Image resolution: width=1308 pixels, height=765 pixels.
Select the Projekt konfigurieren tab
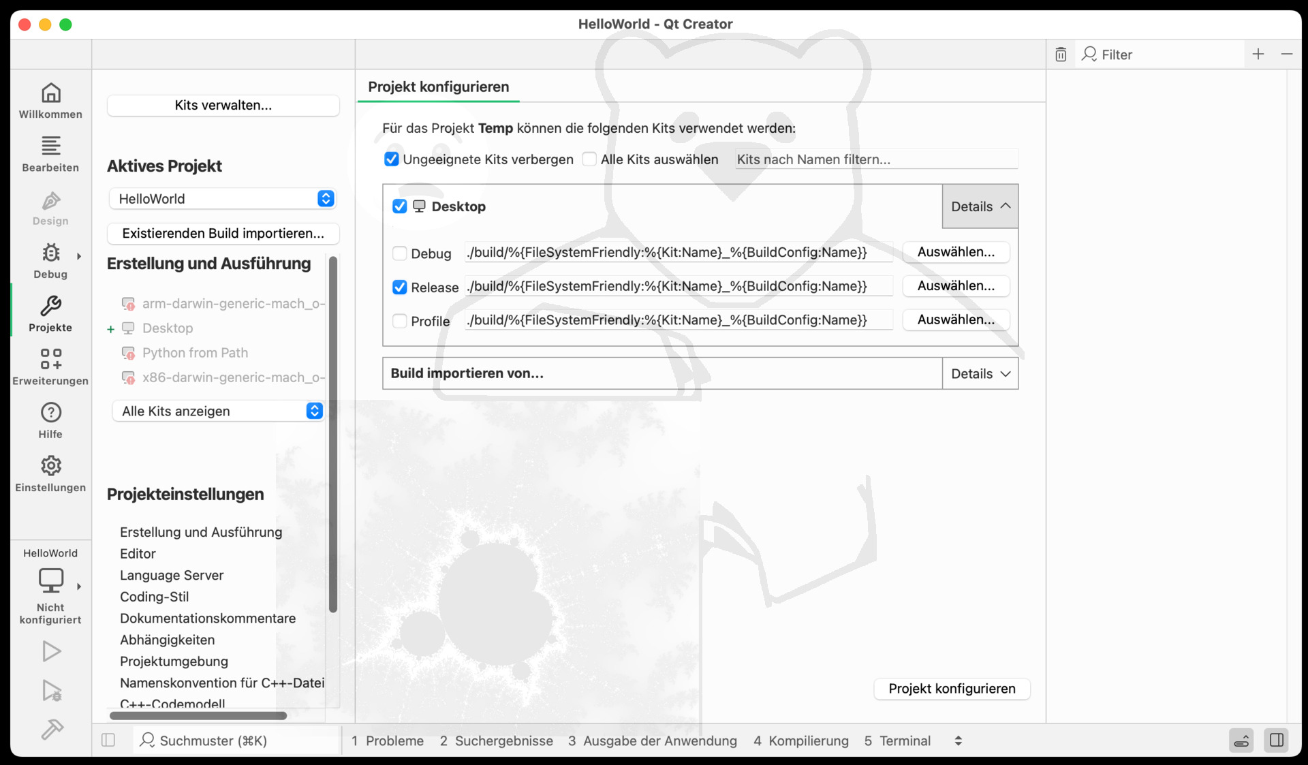pyautogui.click(x=439, y=87)
